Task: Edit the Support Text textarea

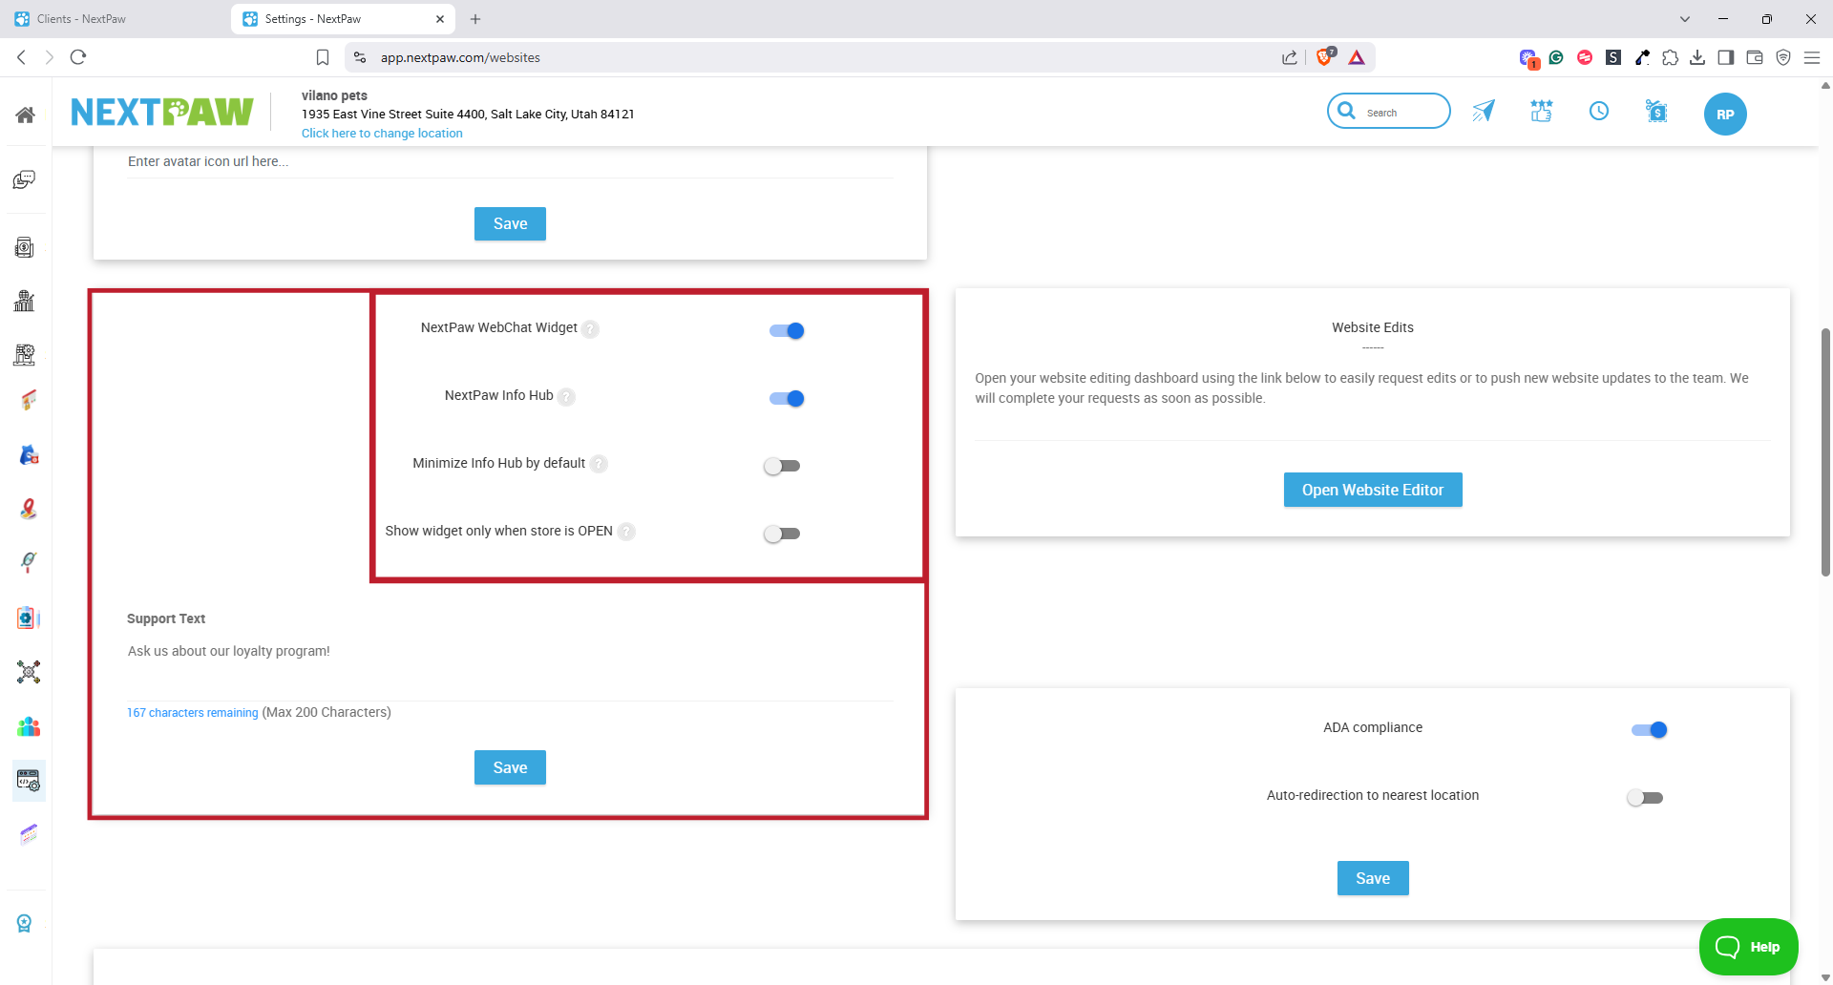Action: tap(510, 668)
